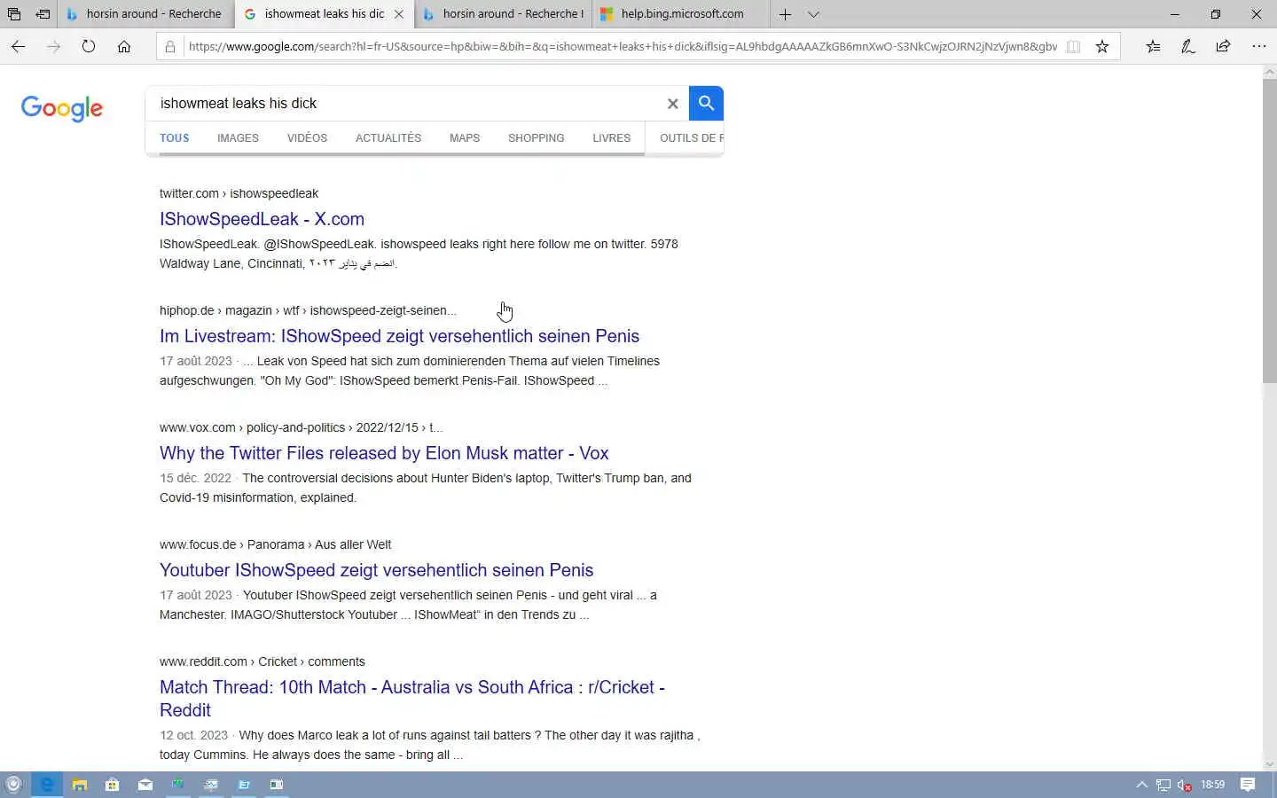Select the SHOPPING results tab
The image size is (1277, 798).
pos(537,138)
